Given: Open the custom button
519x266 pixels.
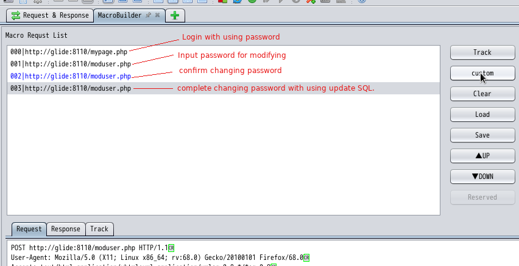Looking at the screenshot, I should click(482, 73).
